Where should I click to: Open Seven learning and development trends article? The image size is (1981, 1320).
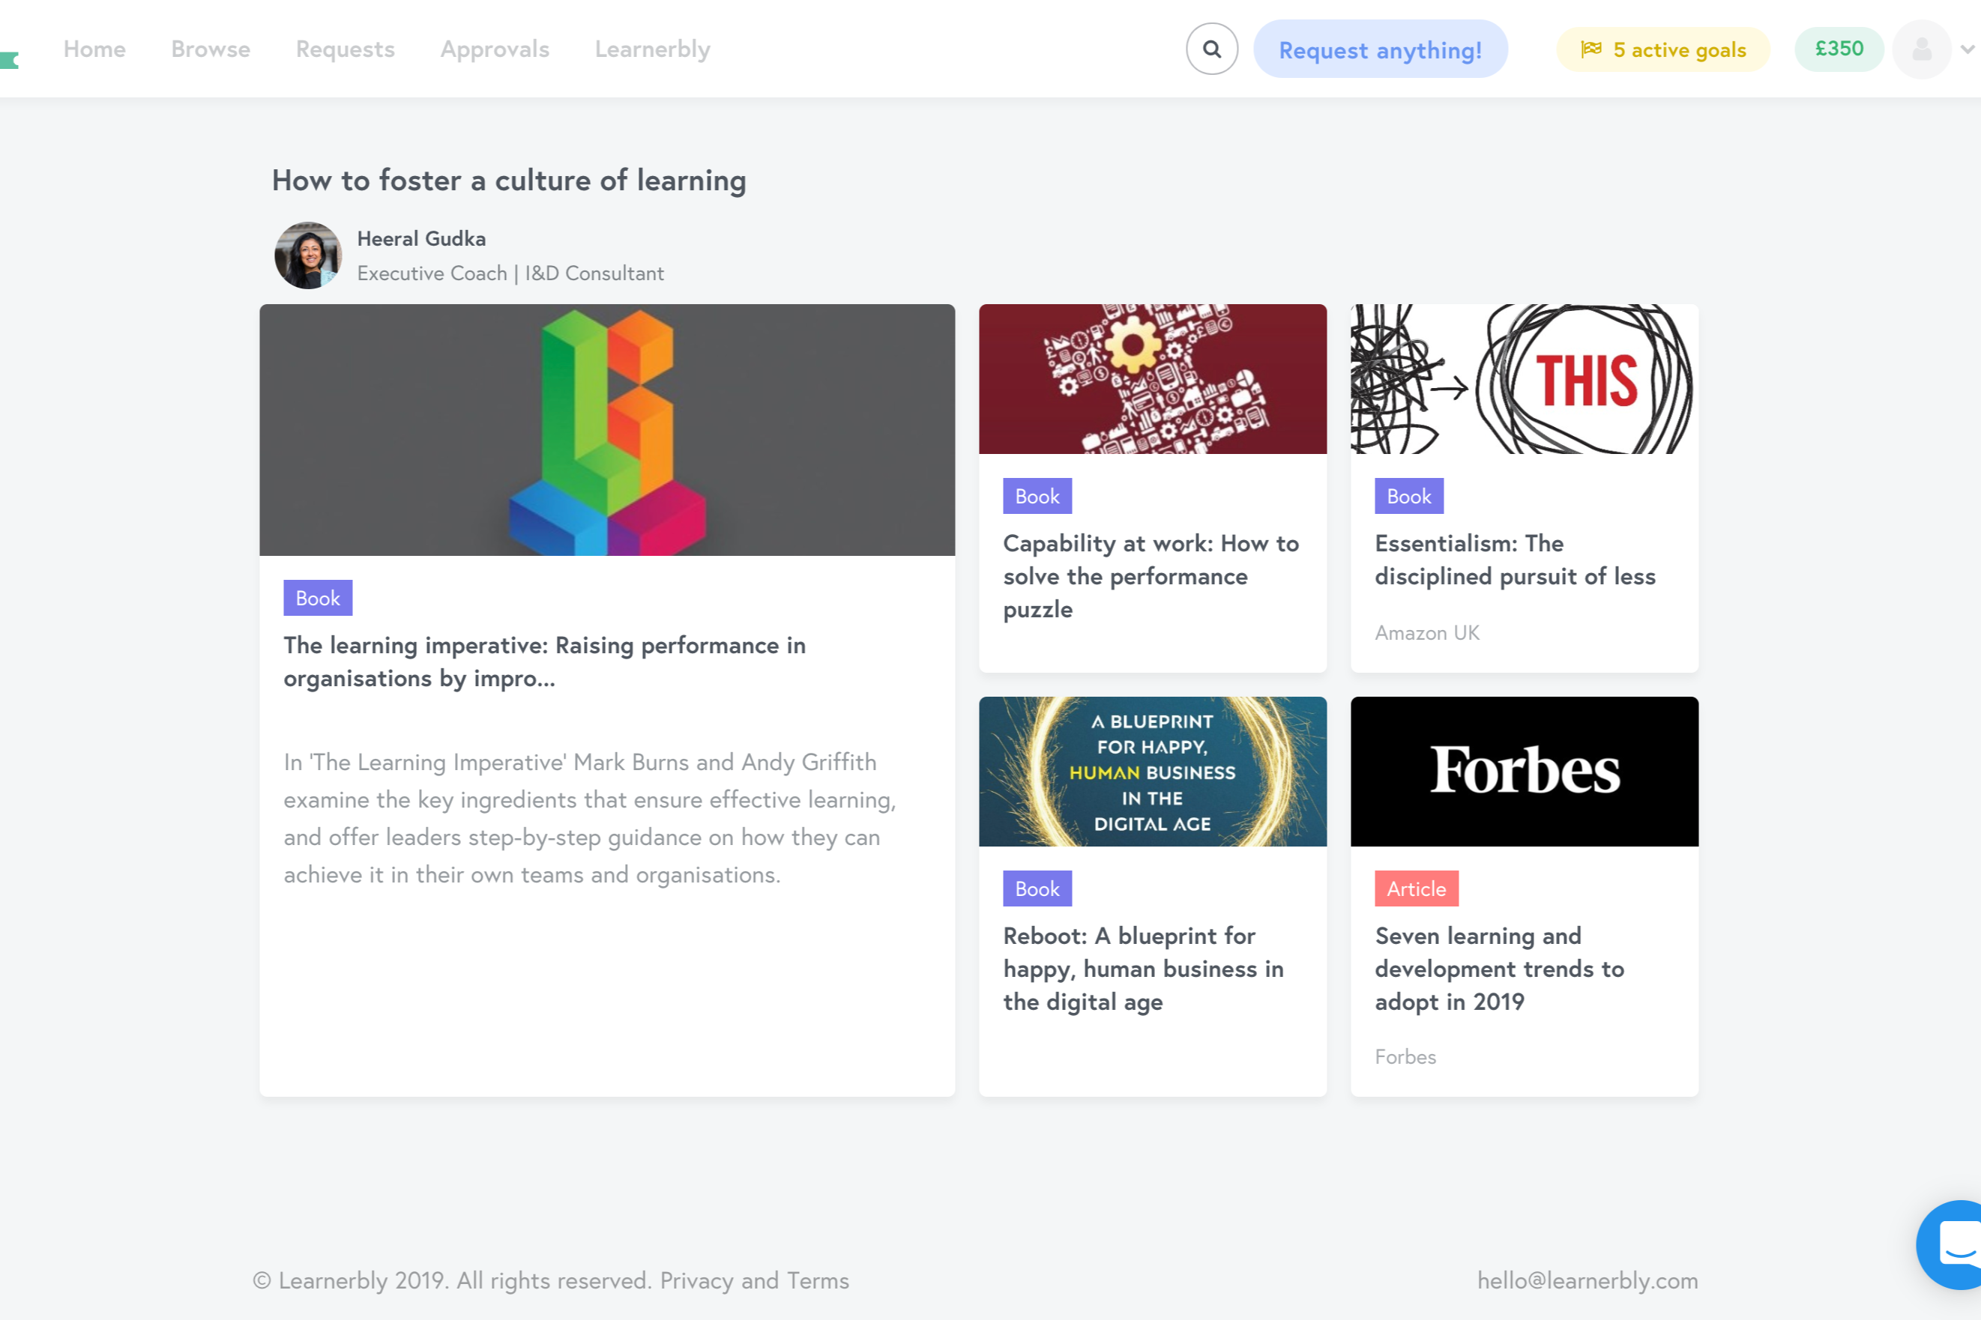click(x=1499, y=968)
